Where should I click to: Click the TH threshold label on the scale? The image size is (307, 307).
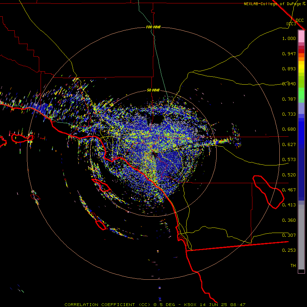293,266
